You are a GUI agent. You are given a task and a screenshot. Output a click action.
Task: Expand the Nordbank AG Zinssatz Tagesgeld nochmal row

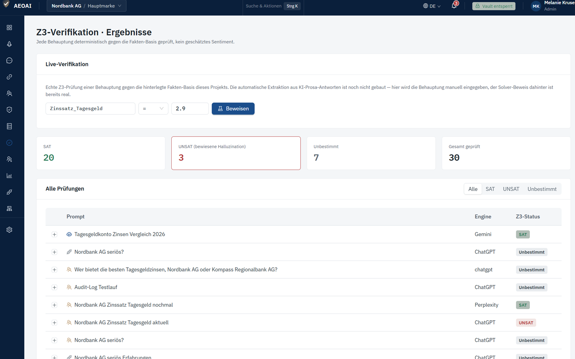(x=54, y=305)
